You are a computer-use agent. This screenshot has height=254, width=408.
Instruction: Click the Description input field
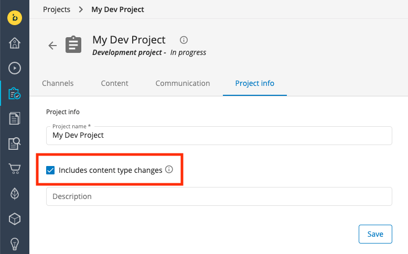(219, 196)
